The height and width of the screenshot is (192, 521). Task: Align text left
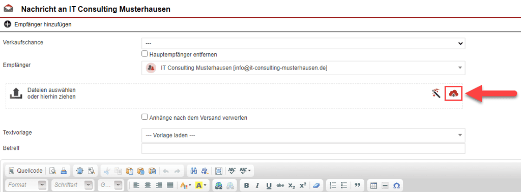point(136,185)
